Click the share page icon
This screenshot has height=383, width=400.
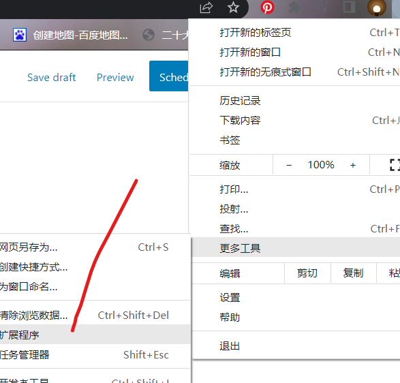point(206,7)
